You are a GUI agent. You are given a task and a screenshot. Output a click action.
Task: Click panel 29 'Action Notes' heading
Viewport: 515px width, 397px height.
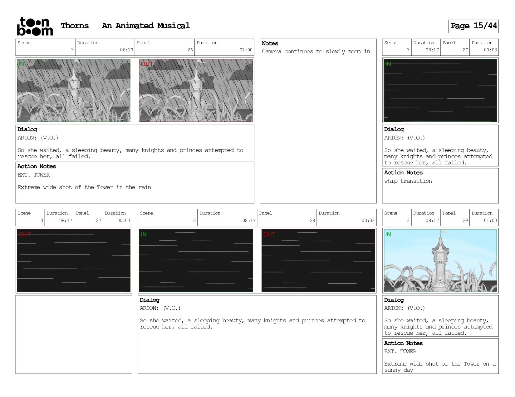point(403,343)
